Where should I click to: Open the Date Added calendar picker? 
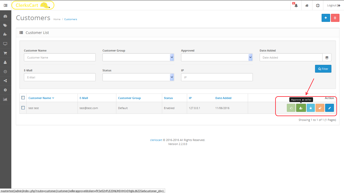tap(327, 58)
